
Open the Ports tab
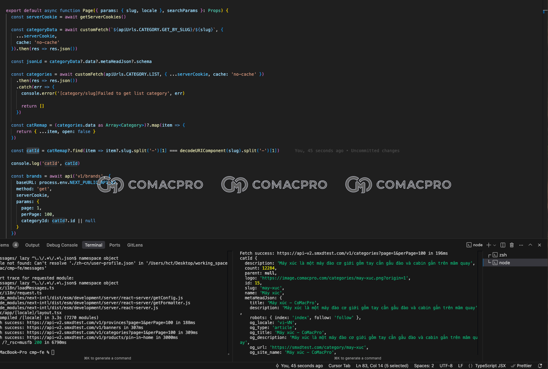click(115, 245)
